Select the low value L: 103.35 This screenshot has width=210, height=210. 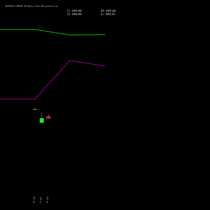pos(108,14)
